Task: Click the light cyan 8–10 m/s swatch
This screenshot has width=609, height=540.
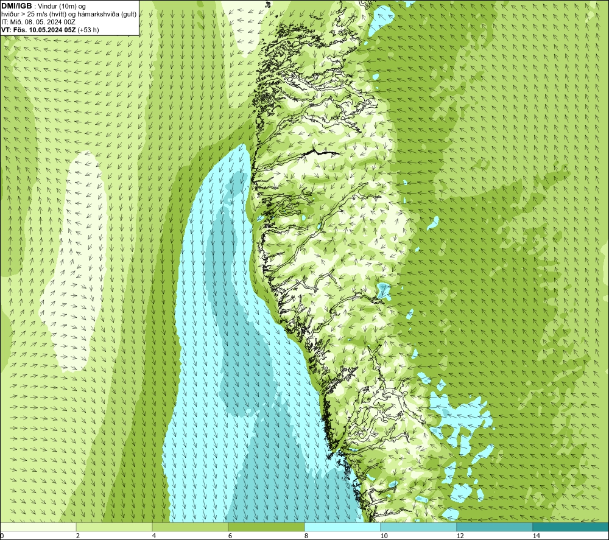Action: [x=342, y=527]
